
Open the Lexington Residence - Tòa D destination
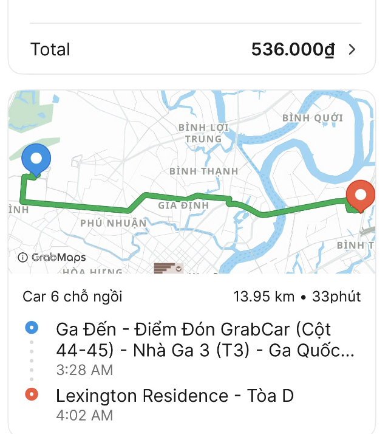(175, 396)
